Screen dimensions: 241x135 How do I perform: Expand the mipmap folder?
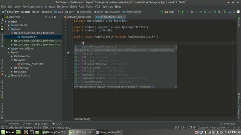click(x=12, y=68)
